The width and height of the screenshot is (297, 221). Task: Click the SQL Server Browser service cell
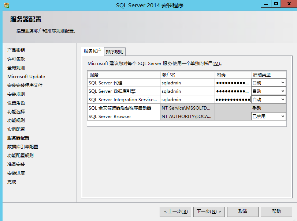[124, 117]
